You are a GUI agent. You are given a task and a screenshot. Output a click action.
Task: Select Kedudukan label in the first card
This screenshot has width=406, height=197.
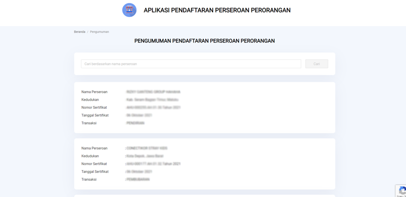pos(90,100)
